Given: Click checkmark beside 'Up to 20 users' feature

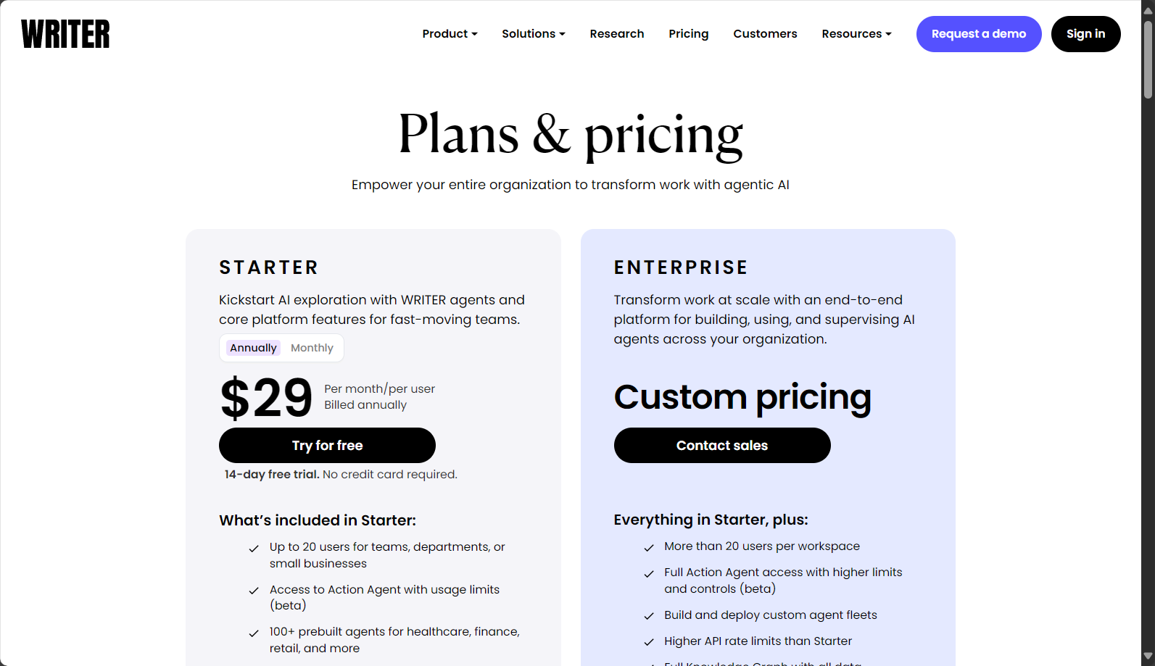Looking at the screenshot, I should pos(254,549).
